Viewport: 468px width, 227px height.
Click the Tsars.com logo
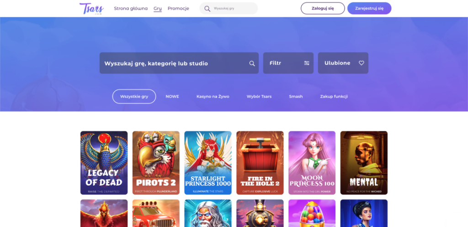pos(91,9)
